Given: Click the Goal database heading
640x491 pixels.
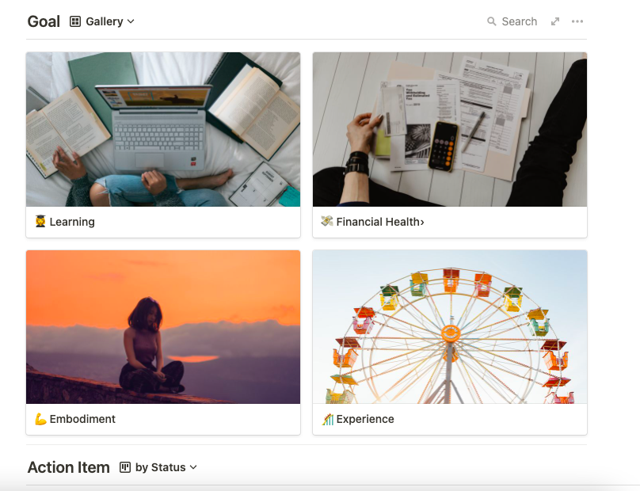Looking at the screenshot, I should 44,21.
